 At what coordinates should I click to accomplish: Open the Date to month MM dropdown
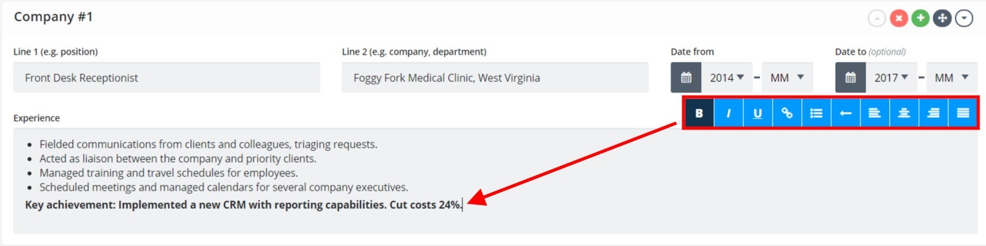[952, 77]
